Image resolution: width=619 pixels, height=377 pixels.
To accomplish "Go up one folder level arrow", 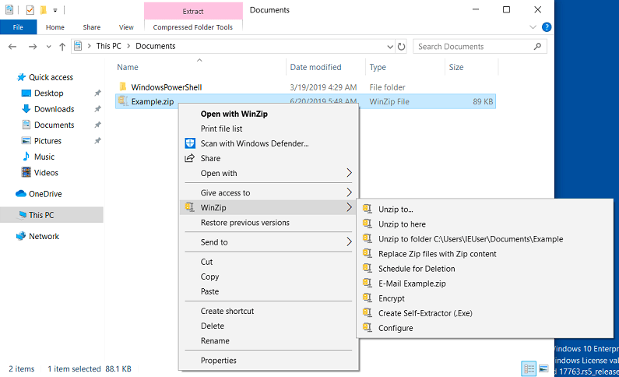I will (x=62, y=47).
